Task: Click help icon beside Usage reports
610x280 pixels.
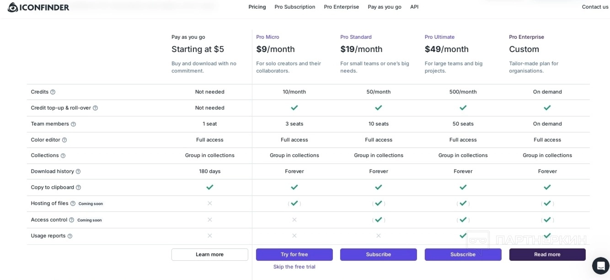Action: [70, 236]
